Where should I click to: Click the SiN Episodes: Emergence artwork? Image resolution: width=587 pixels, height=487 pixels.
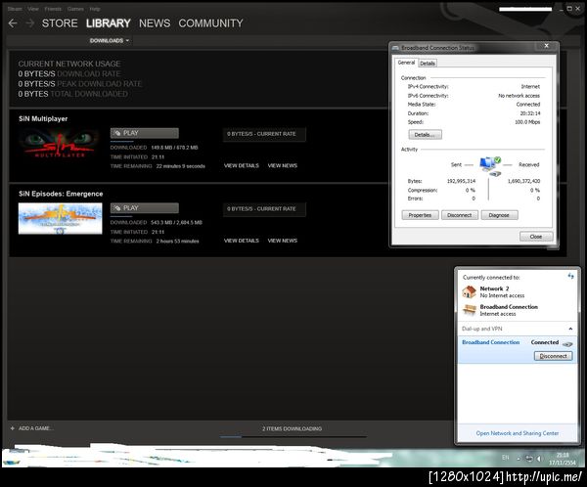pos(60,219)
